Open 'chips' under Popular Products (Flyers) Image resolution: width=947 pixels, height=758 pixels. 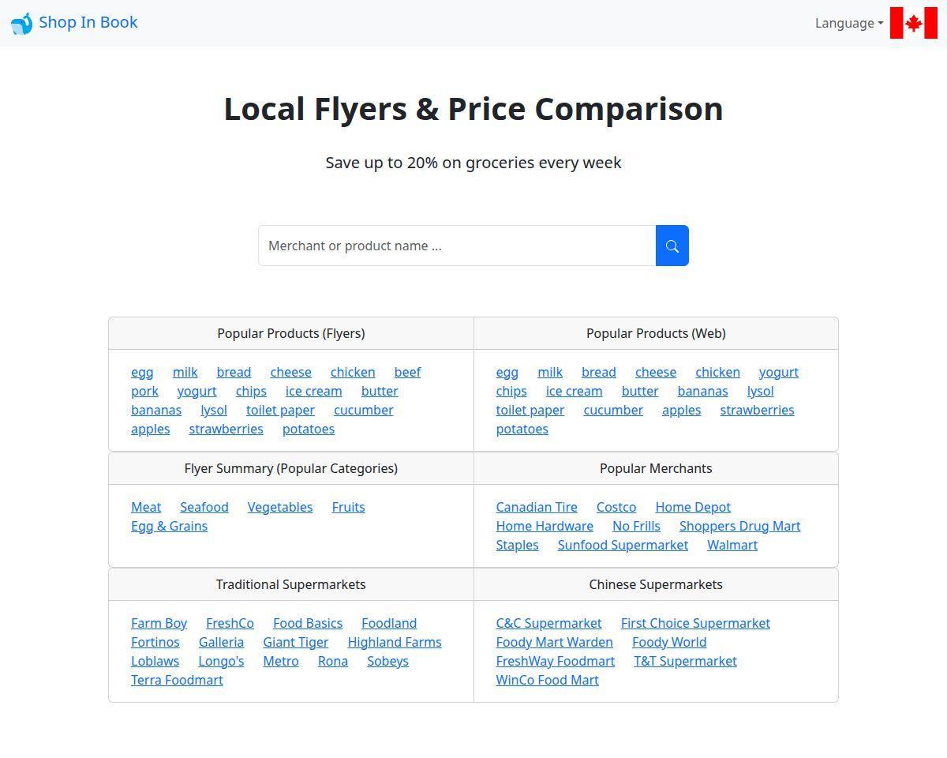[251, 391]
